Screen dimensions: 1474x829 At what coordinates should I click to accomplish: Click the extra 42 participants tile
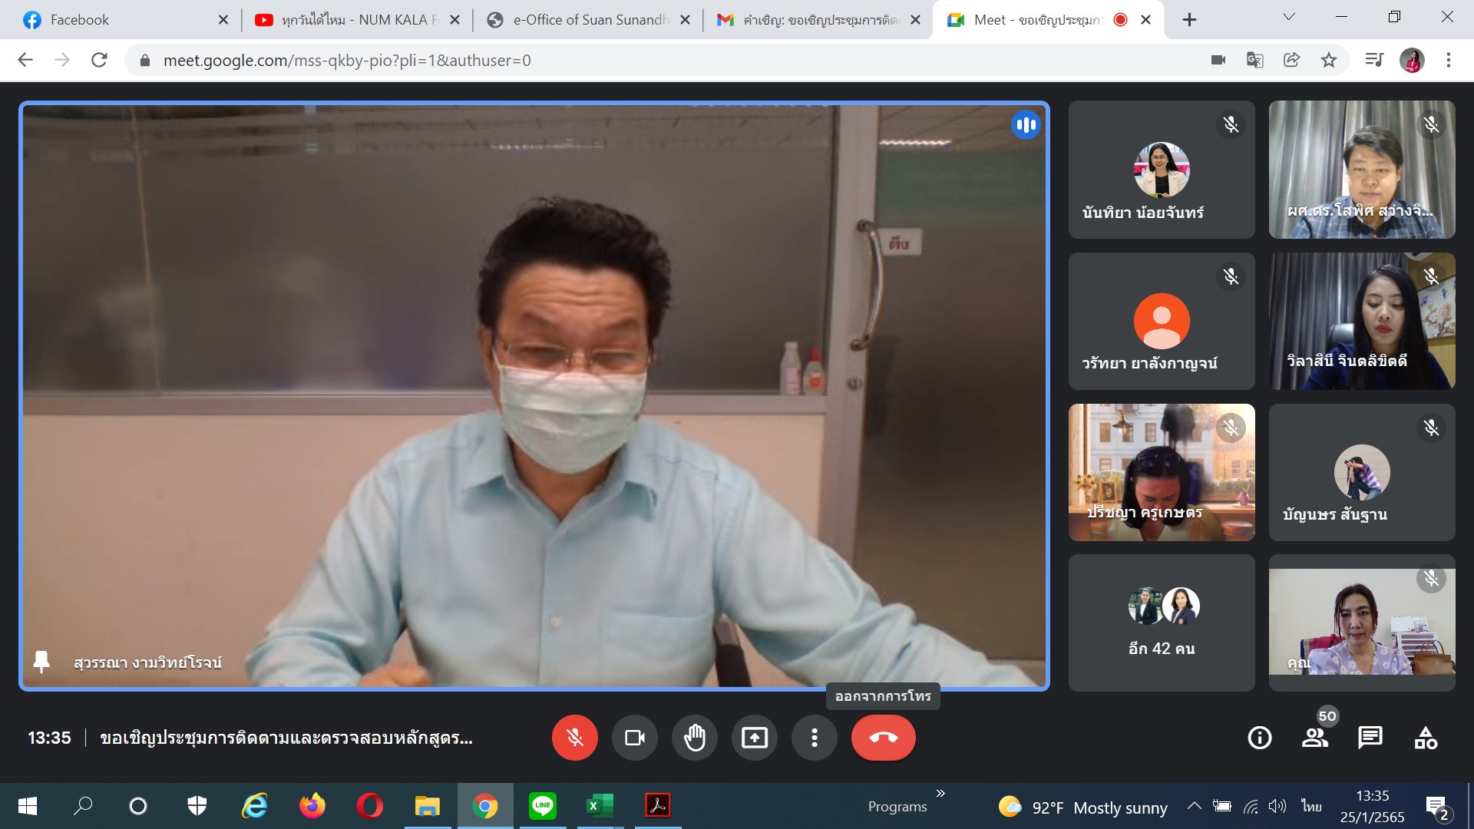[x=1162, y=623]
